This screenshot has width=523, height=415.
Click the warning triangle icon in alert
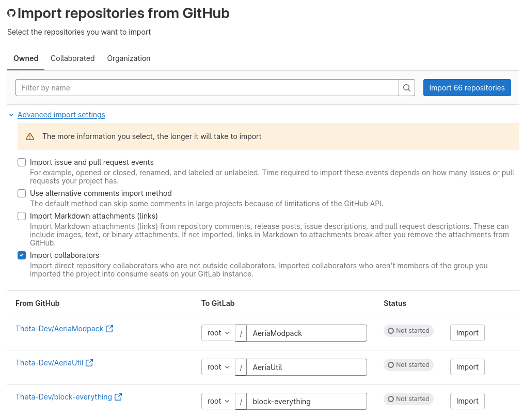30,136
